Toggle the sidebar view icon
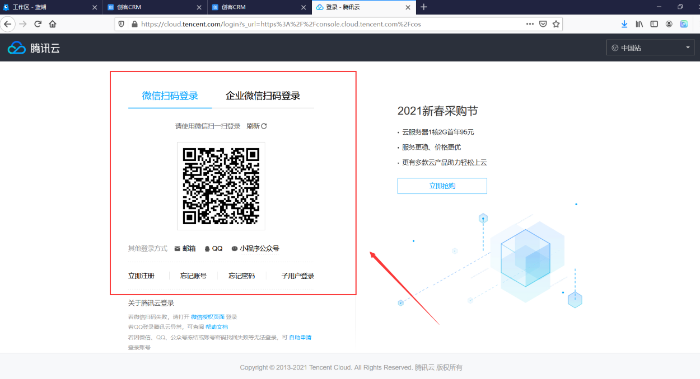Screen dimensions: 700x379 (x=654, y=24)
